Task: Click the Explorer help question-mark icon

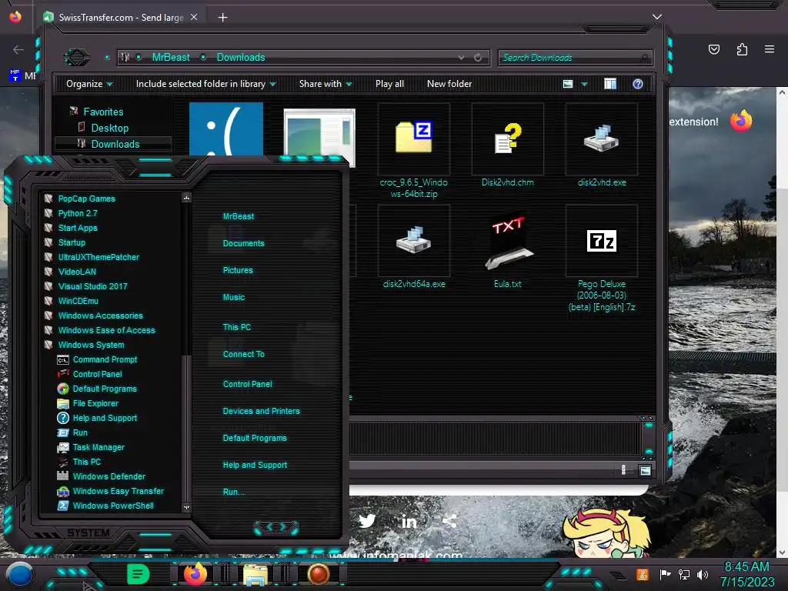Action: (638, 84)
